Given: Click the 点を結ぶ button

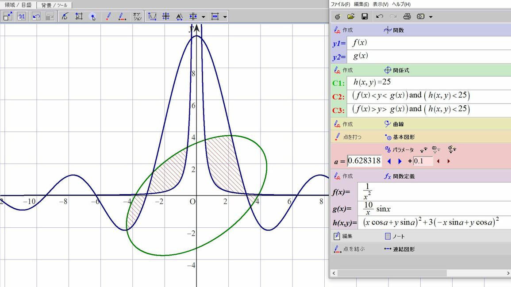Looking at the screenshot, I should tap(350, 249).
